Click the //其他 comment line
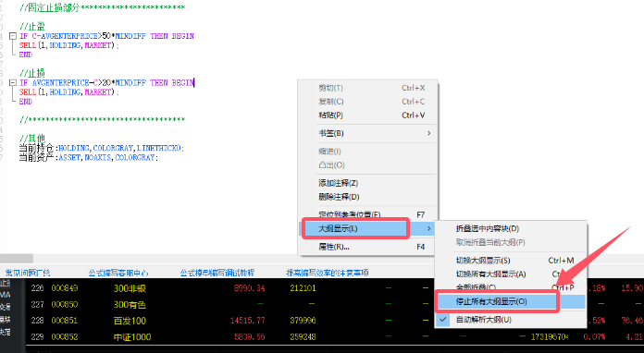The height and width of the screenshot is (353, 644). tap(32, 139)
